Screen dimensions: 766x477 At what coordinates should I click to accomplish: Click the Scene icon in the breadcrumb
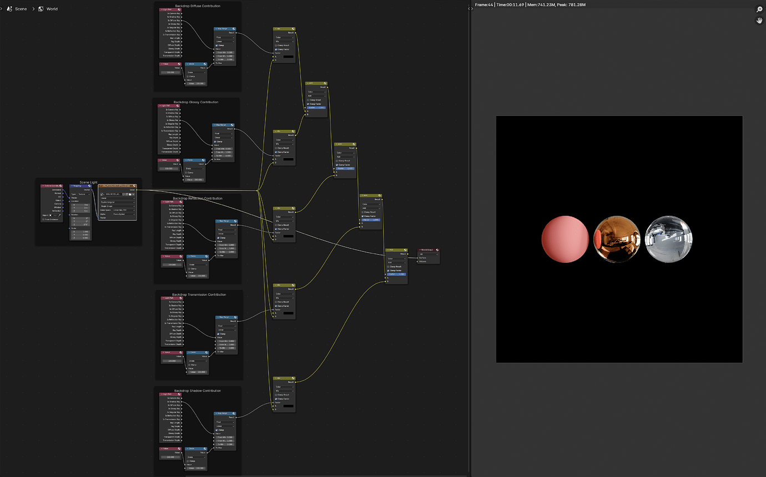click(x=9, y=9)
